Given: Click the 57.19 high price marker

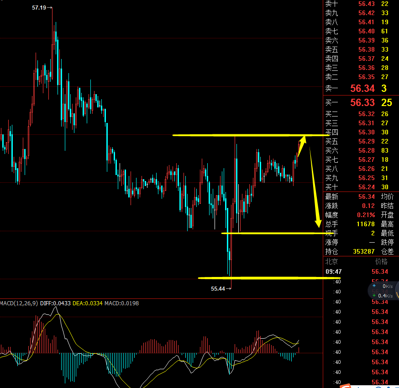Looking at the screenshot, I should (42, 8).
